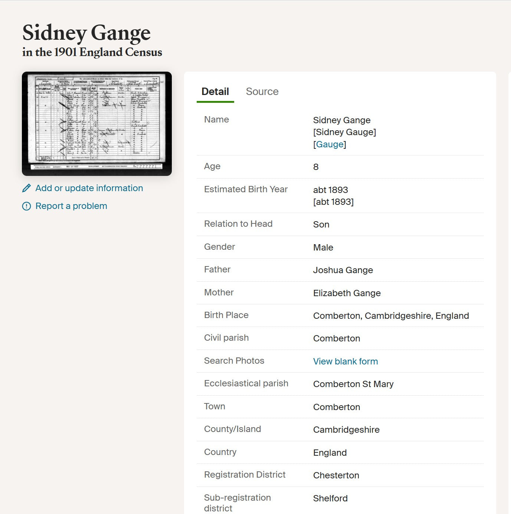Click Registration District value Chesterton
511x514 pixels.
[x=336, y=475]
